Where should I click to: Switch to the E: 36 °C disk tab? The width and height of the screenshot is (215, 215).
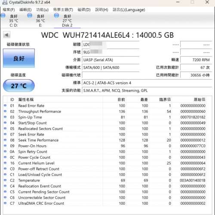(40, 21)
